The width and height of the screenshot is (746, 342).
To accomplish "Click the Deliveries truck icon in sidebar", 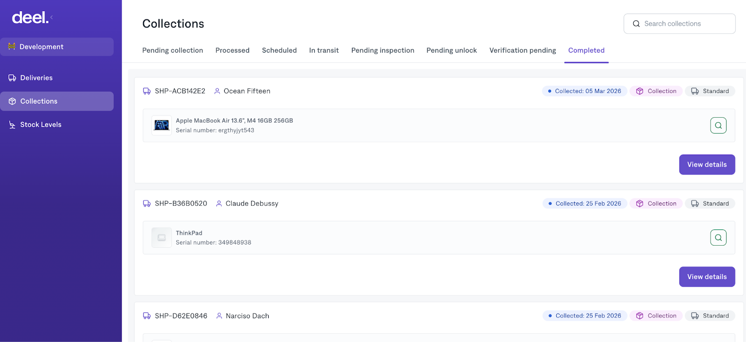I will (12, 78).
